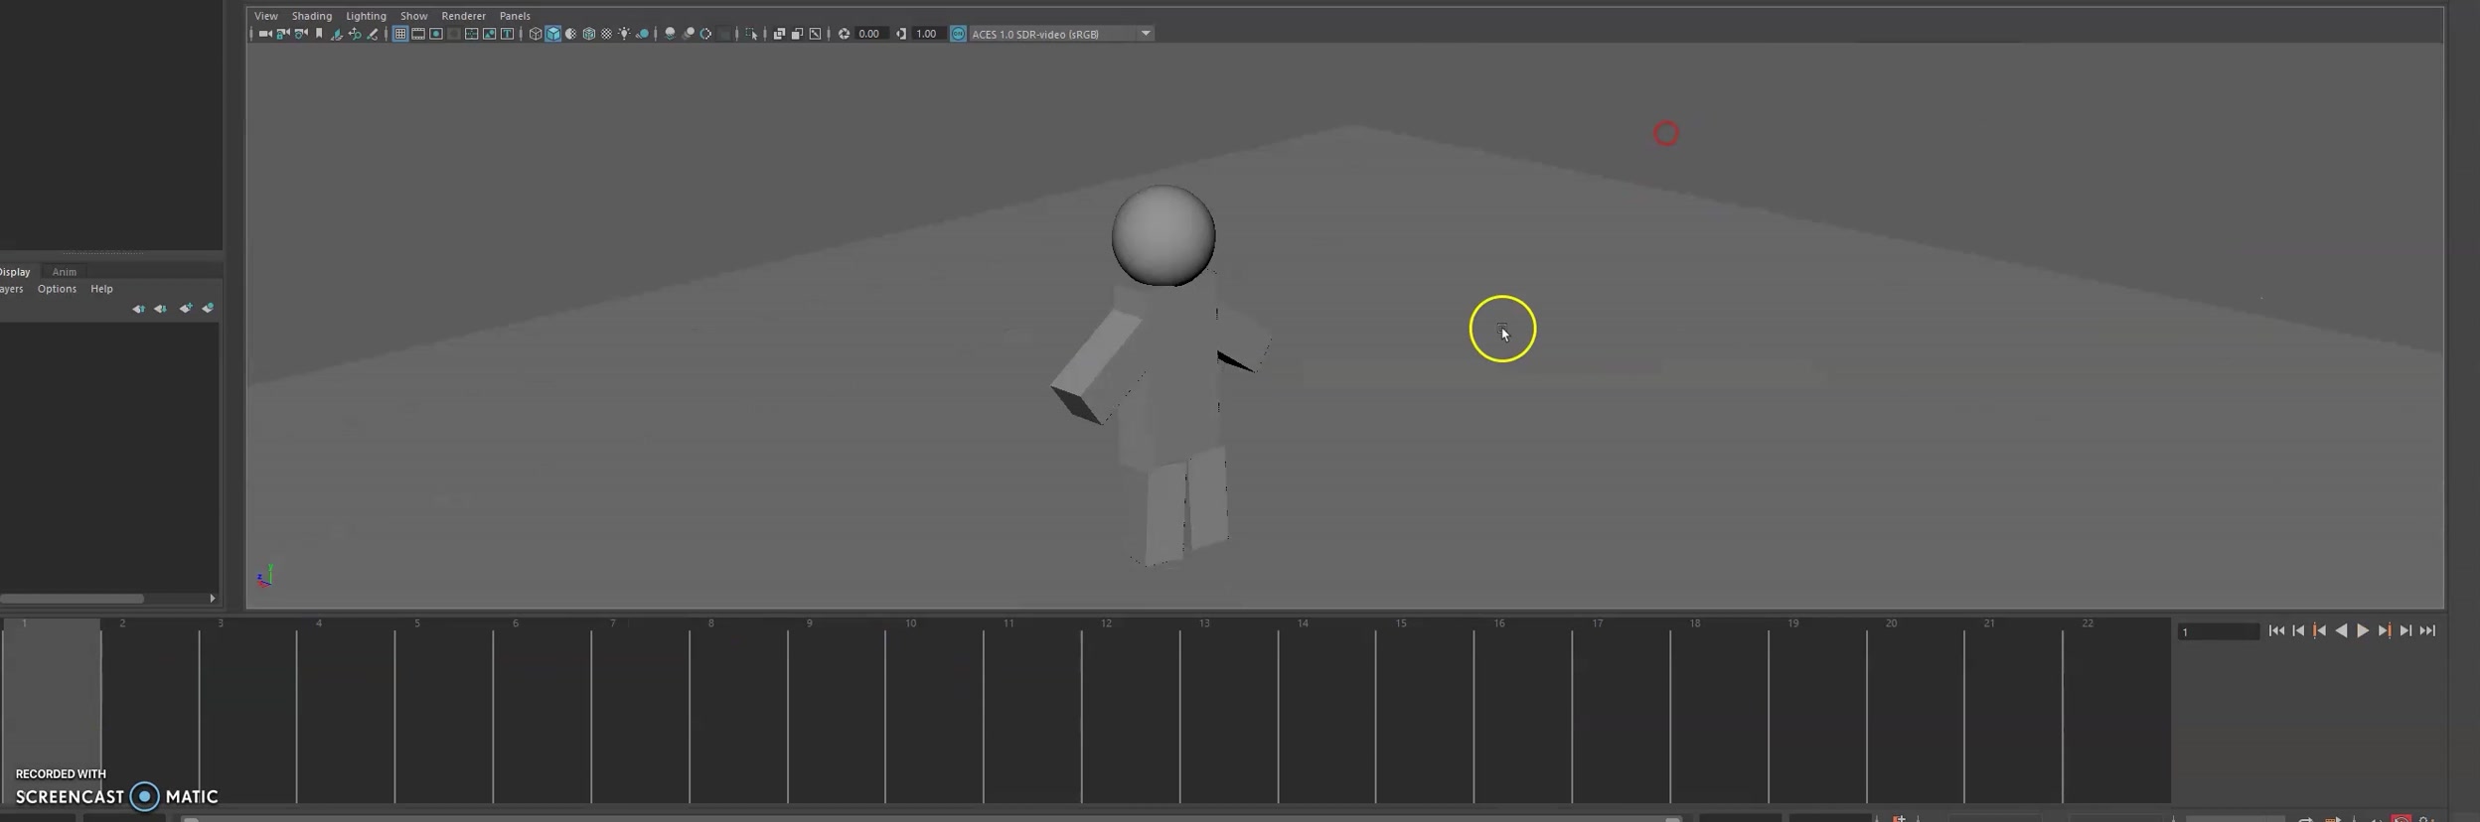Open the Renderer menu

click(x=463, y=16)
